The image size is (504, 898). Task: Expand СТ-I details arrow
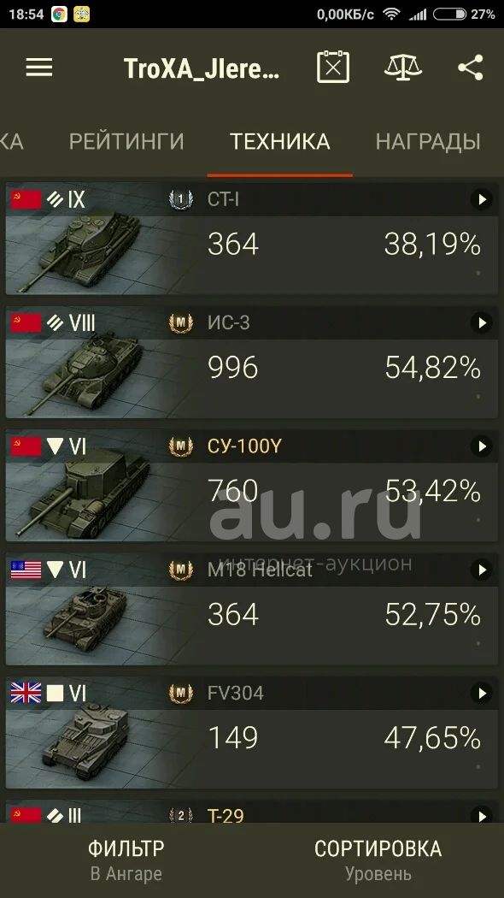tap(481, 199)
